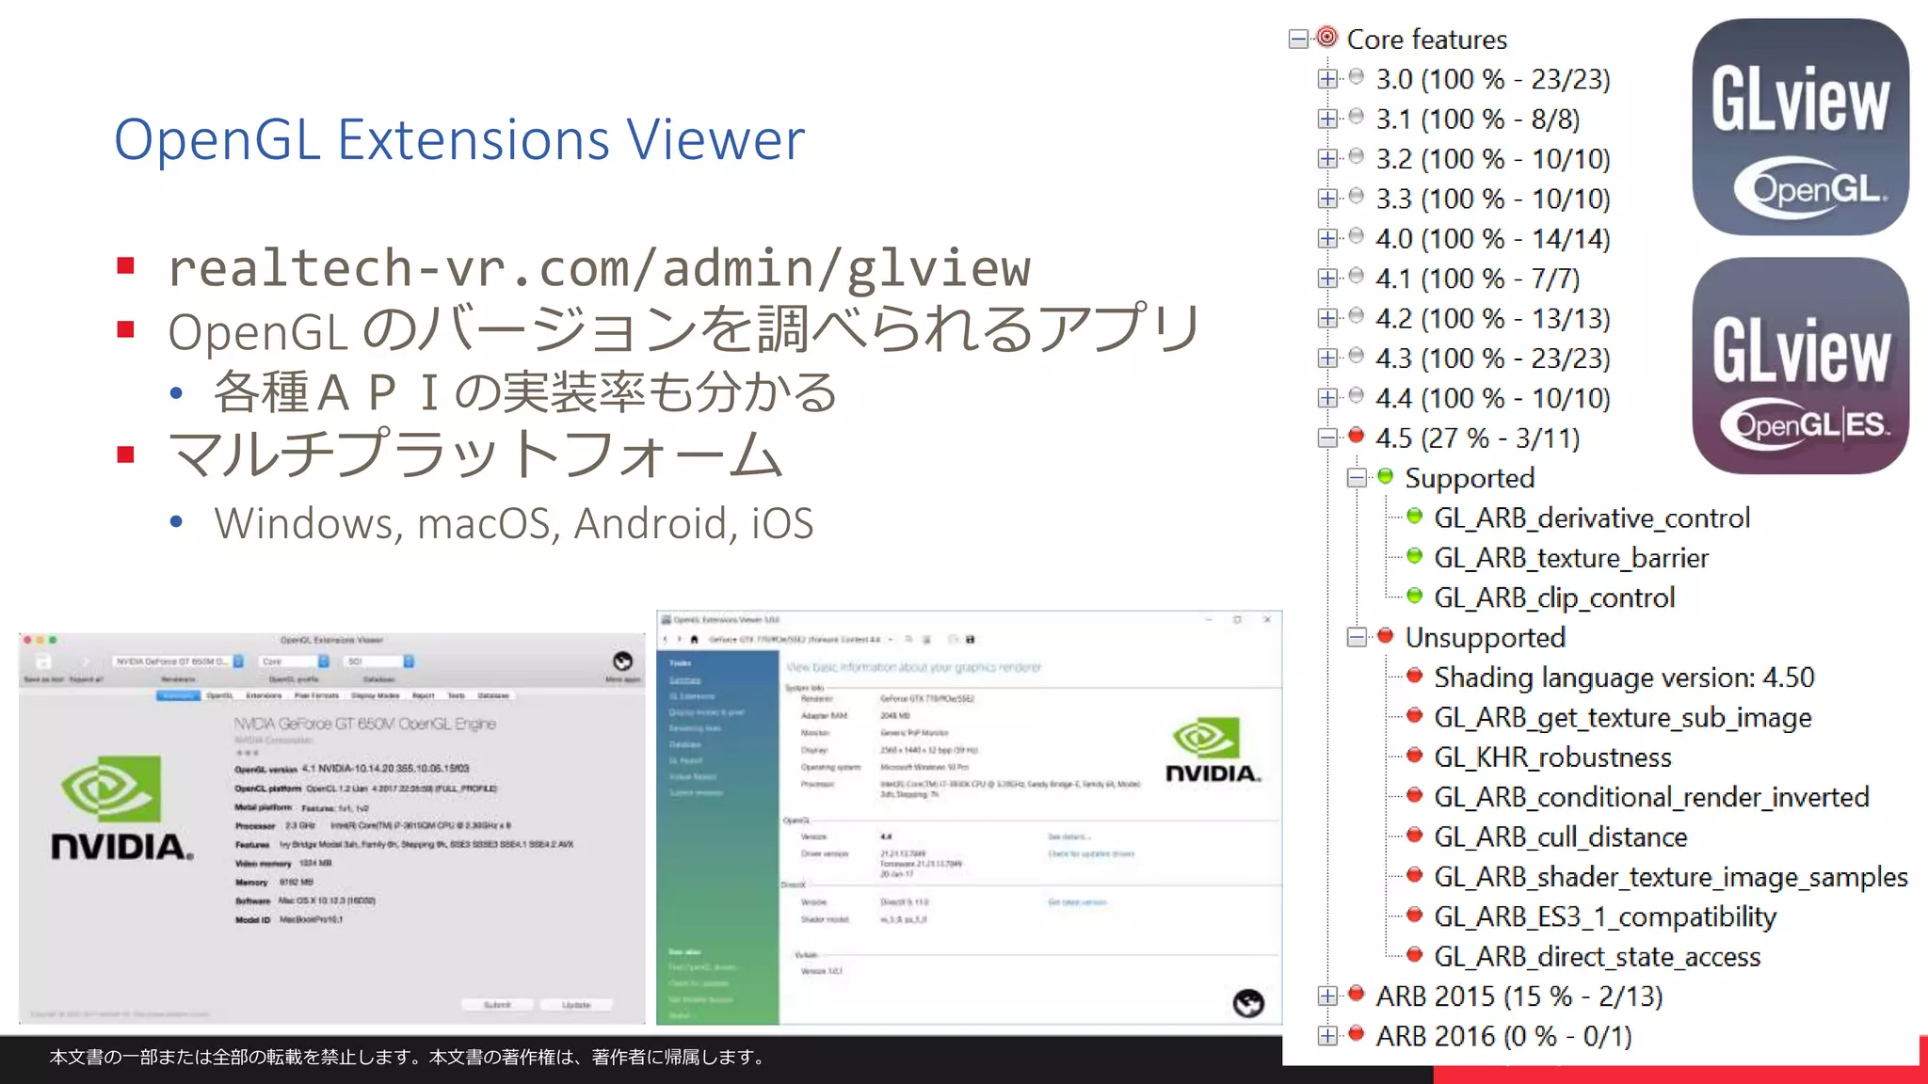Expand the ARB 2015 node

click(x=1327, y=996)
